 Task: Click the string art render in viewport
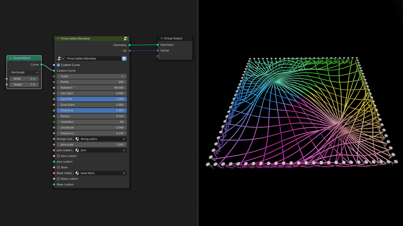pyautogui.click(x=302, y=113)
